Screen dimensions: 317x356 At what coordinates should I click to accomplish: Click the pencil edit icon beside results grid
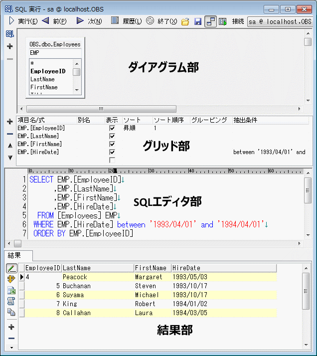[11, 268]
